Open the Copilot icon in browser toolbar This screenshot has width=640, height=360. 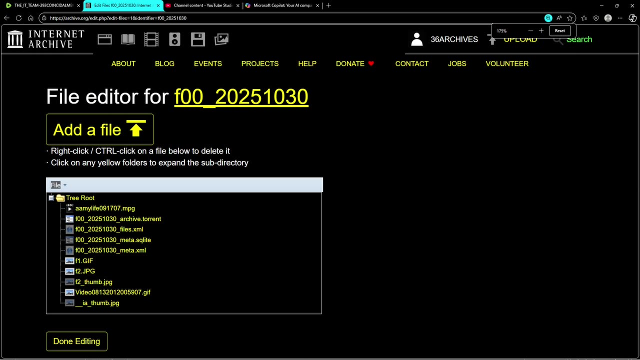pyautogui.click(x=633, y=18)
